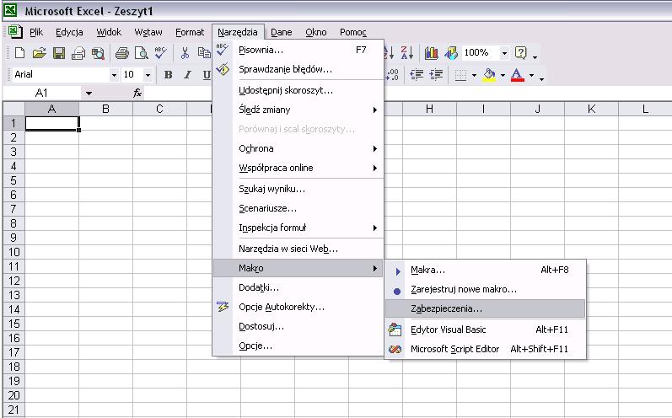Click the Decrease Decimal icon
Image resolution: width=672 pixels, height=418 pixels.
point(392,75)
